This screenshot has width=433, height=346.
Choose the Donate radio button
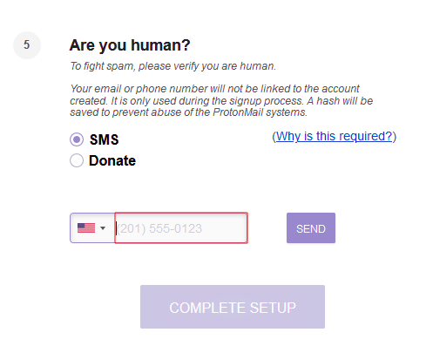[77, 160]
